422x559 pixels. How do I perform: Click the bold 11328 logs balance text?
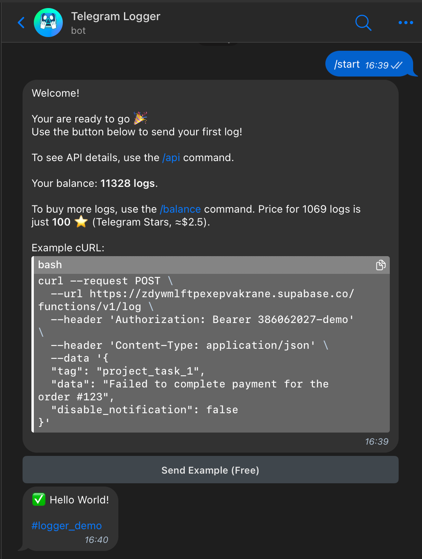point(128,183)
